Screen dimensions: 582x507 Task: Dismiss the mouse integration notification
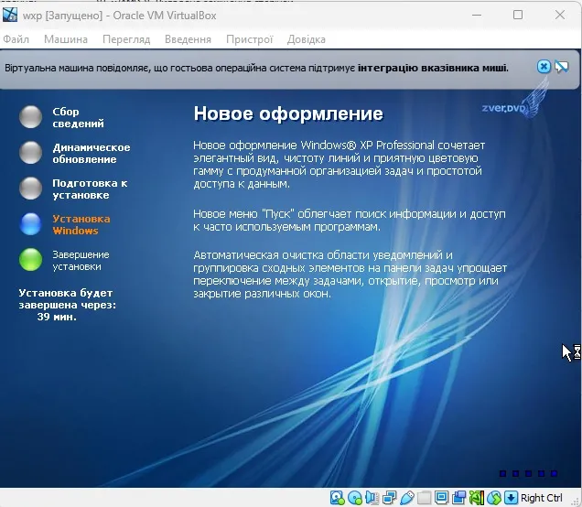click(544, 67)
